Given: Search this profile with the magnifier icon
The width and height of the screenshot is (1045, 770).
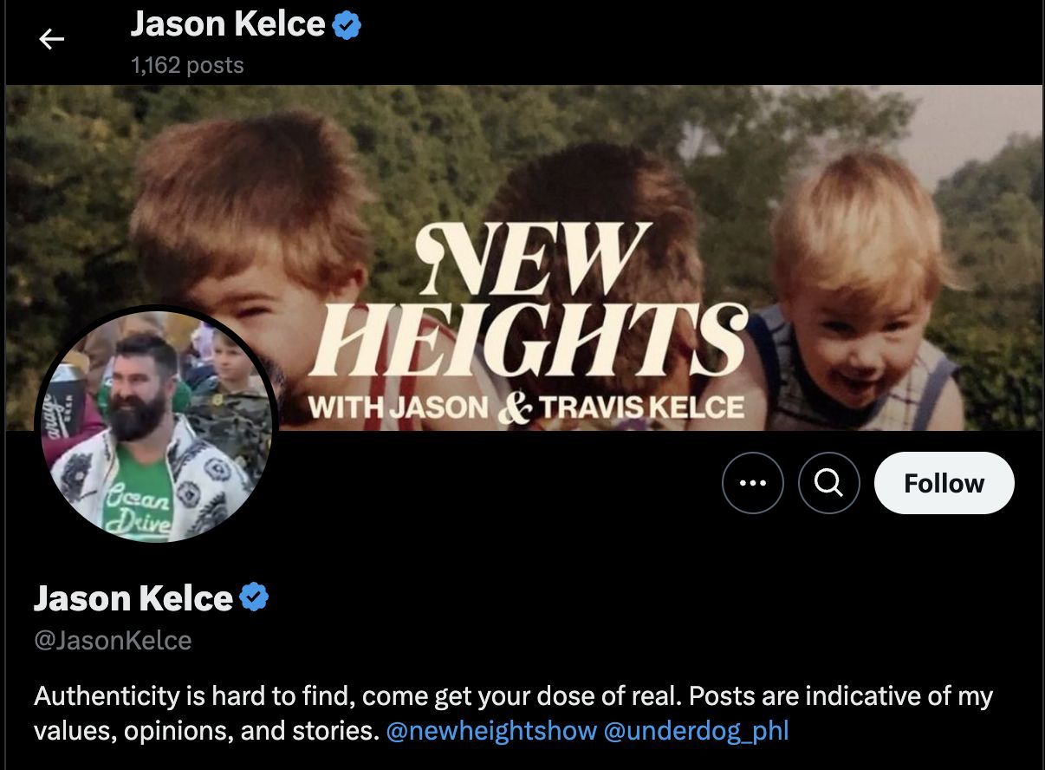Looking at the screenshot, I should coord(829,483).
